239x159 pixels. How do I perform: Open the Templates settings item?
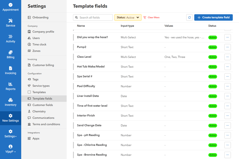coord(39,92)
